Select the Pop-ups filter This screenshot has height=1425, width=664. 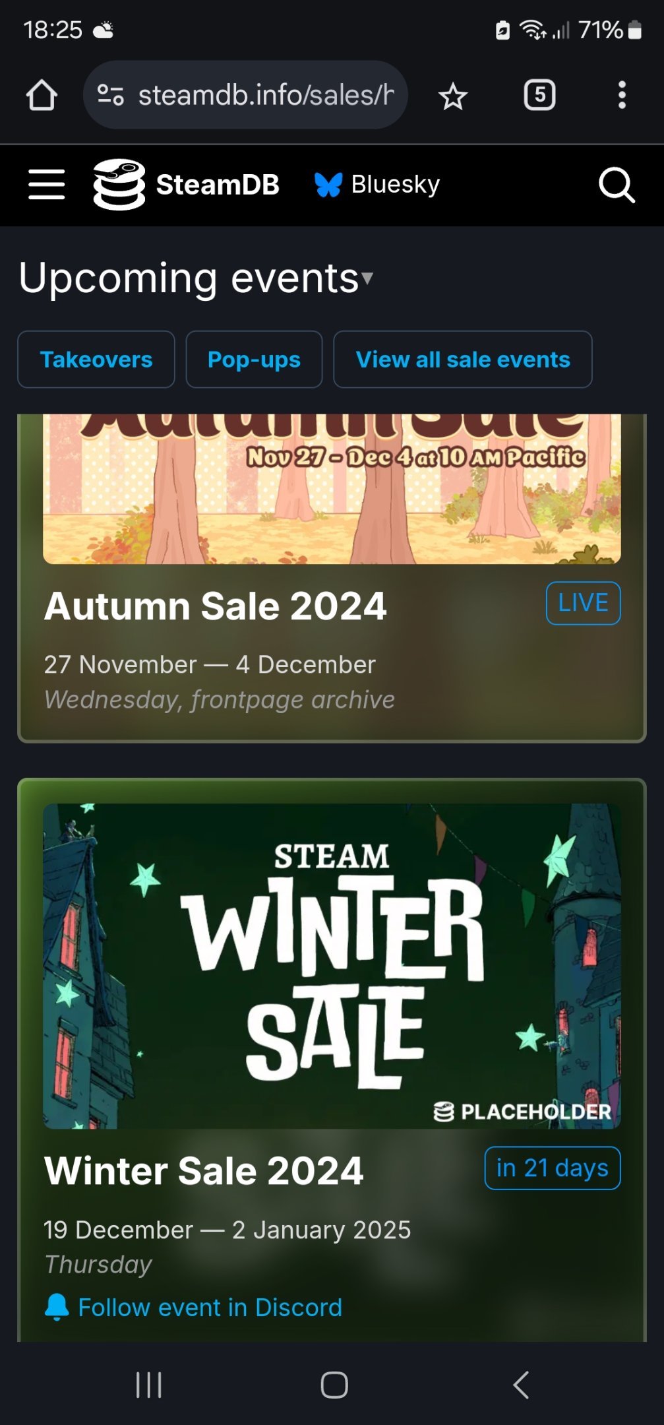tap(254, 360)
